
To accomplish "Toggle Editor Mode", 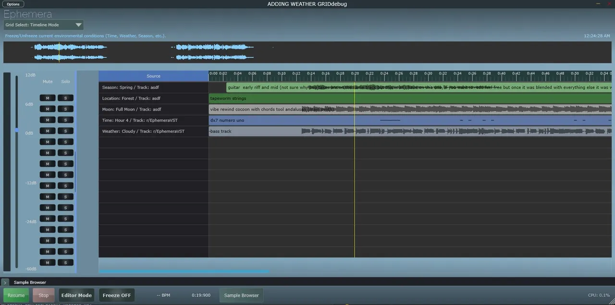I will click(76, 295).
